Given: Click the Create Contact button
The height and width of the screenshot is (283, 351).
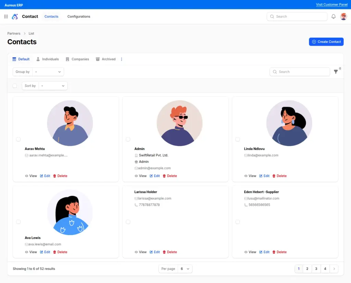Looking at the screenshot, I should tap(326, 42).
